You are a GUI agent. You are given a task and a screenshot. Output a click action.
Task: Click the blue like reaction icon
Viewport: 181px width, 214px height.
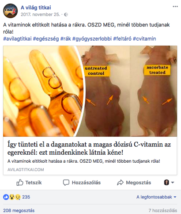point(6,197)
